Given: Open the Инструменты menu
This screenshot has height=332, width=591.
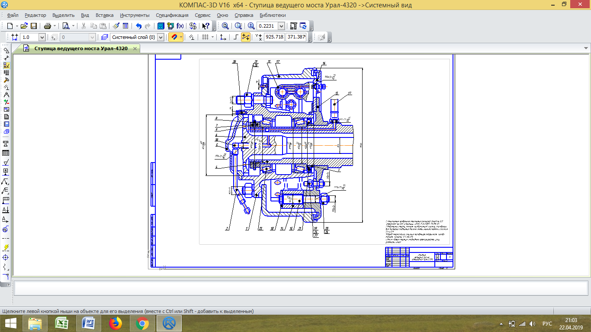Looking at the screenshot, I should tap(135, 15).
